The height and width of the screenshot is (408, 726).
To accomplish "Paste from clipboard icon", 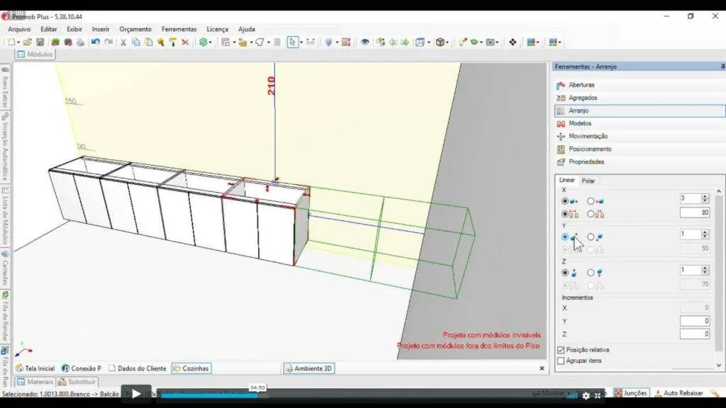I will point(149,42).
